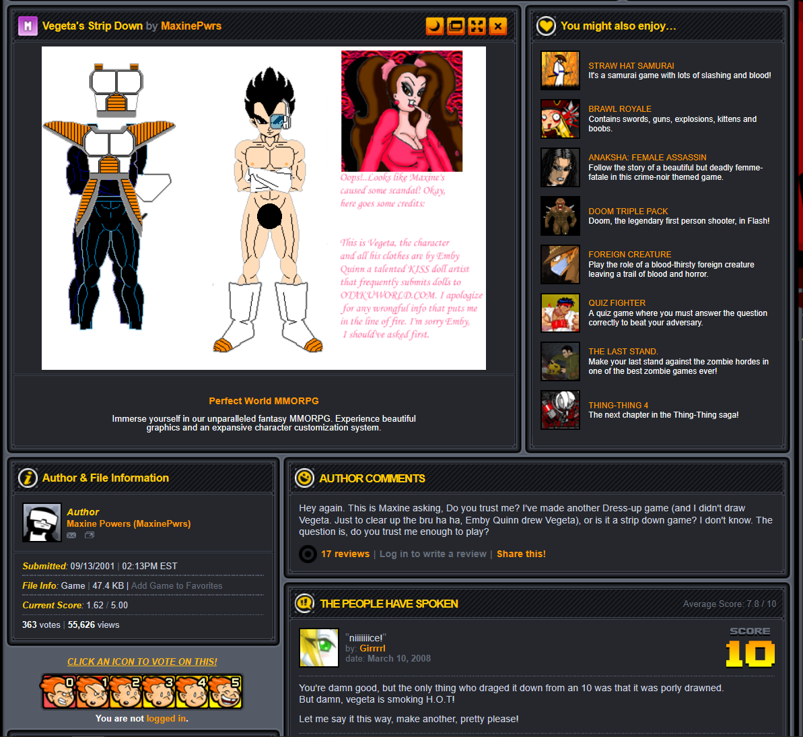Vote 1 using the face icon
The image size is (803, 737).
pos(92,691)
